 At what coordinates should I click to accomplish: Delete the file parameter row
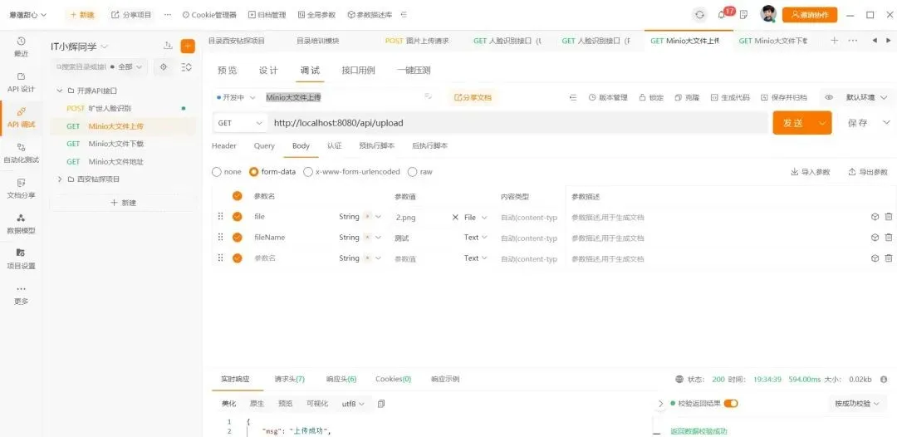point(889,217)
